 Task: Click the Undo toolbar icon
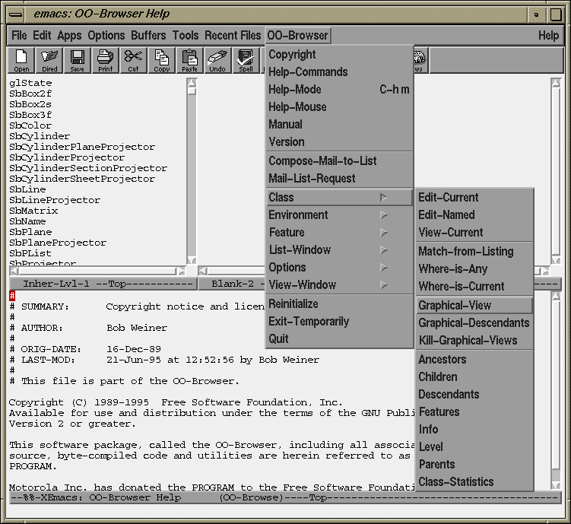(x=217, y=60)
